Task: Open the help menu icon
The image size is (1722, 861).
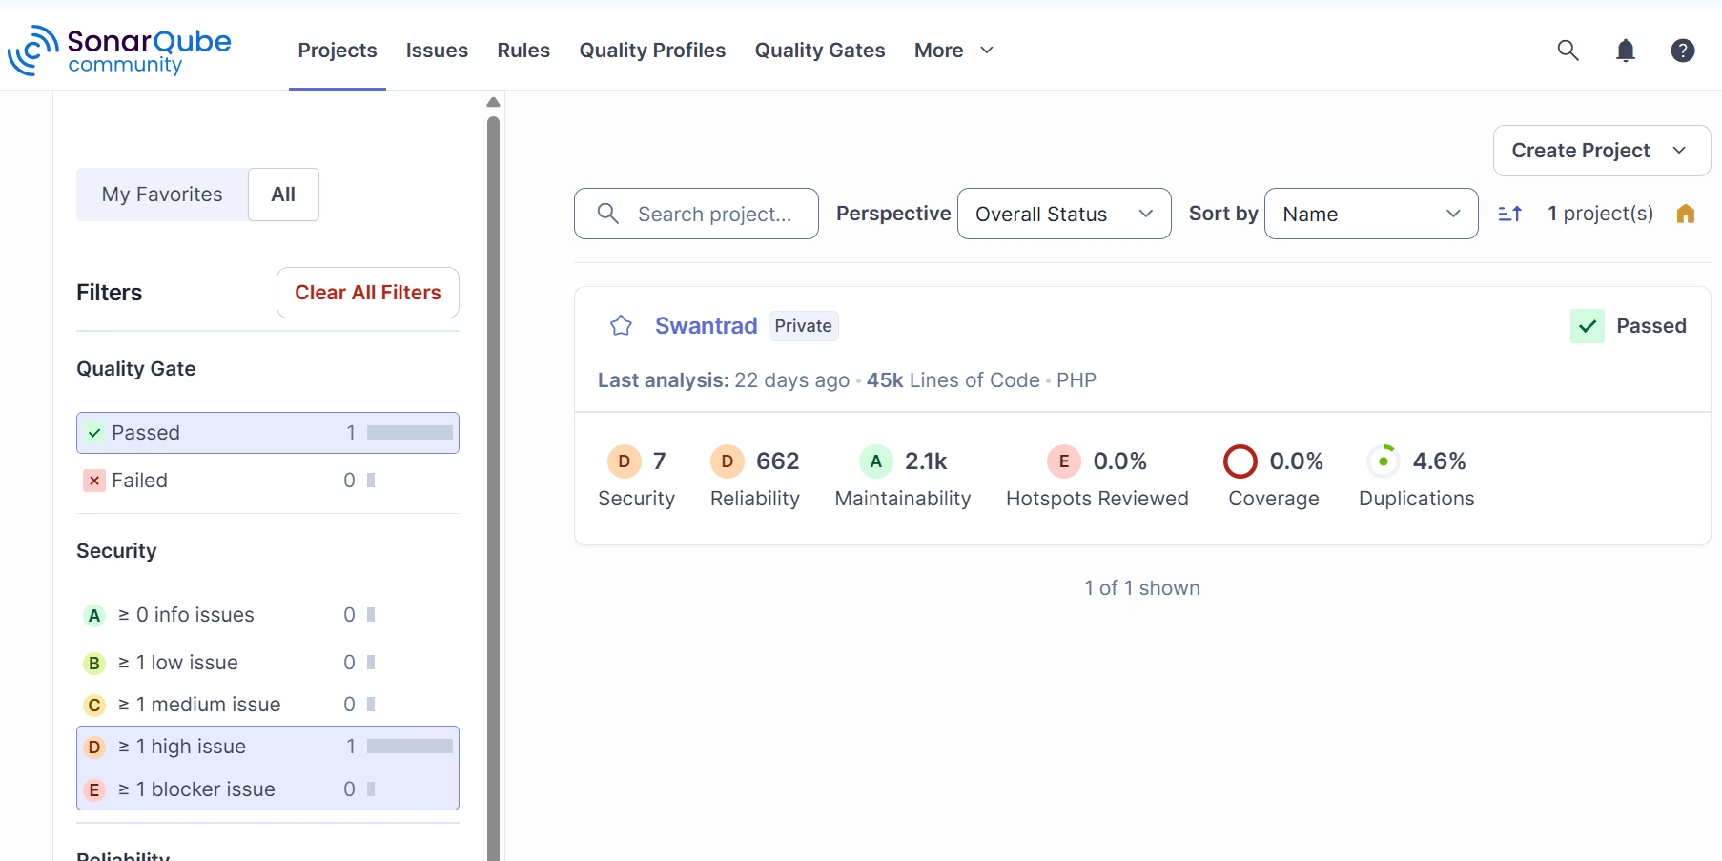Action: click(x=1683, y=51)
